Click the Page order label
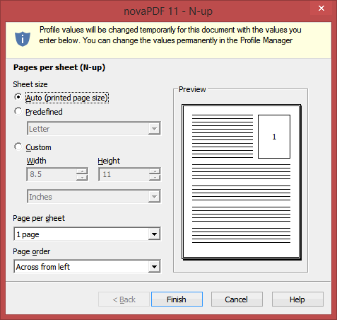The height and width of the screenshot is (320, 337). pyautogui.click(x=32, y=251)
